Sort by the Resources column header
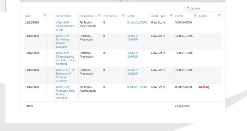Viewport: 247px width, 131px height. tap(110, 16)
